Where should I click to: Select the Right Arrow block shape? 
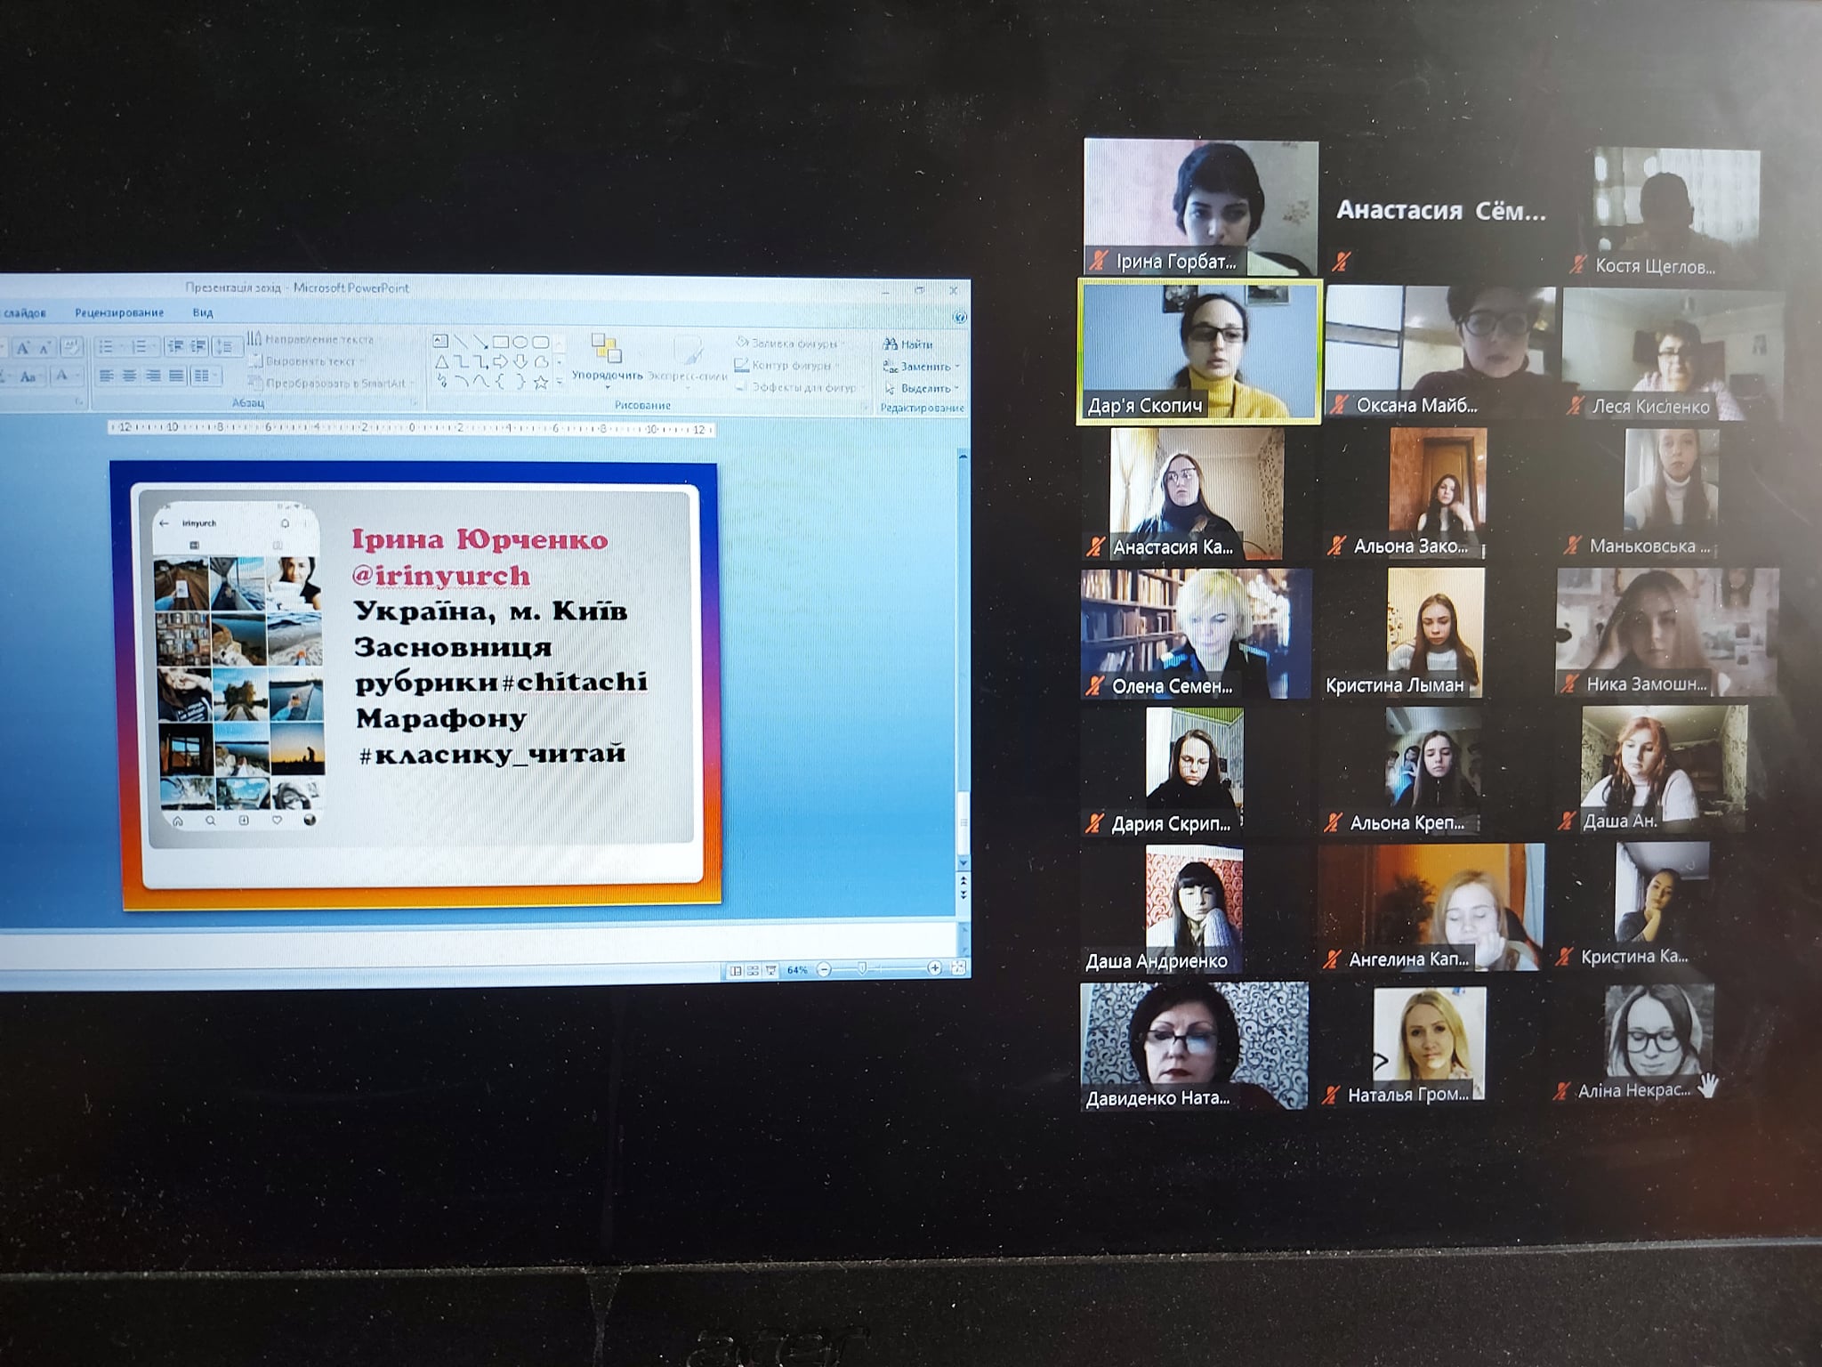501,362
